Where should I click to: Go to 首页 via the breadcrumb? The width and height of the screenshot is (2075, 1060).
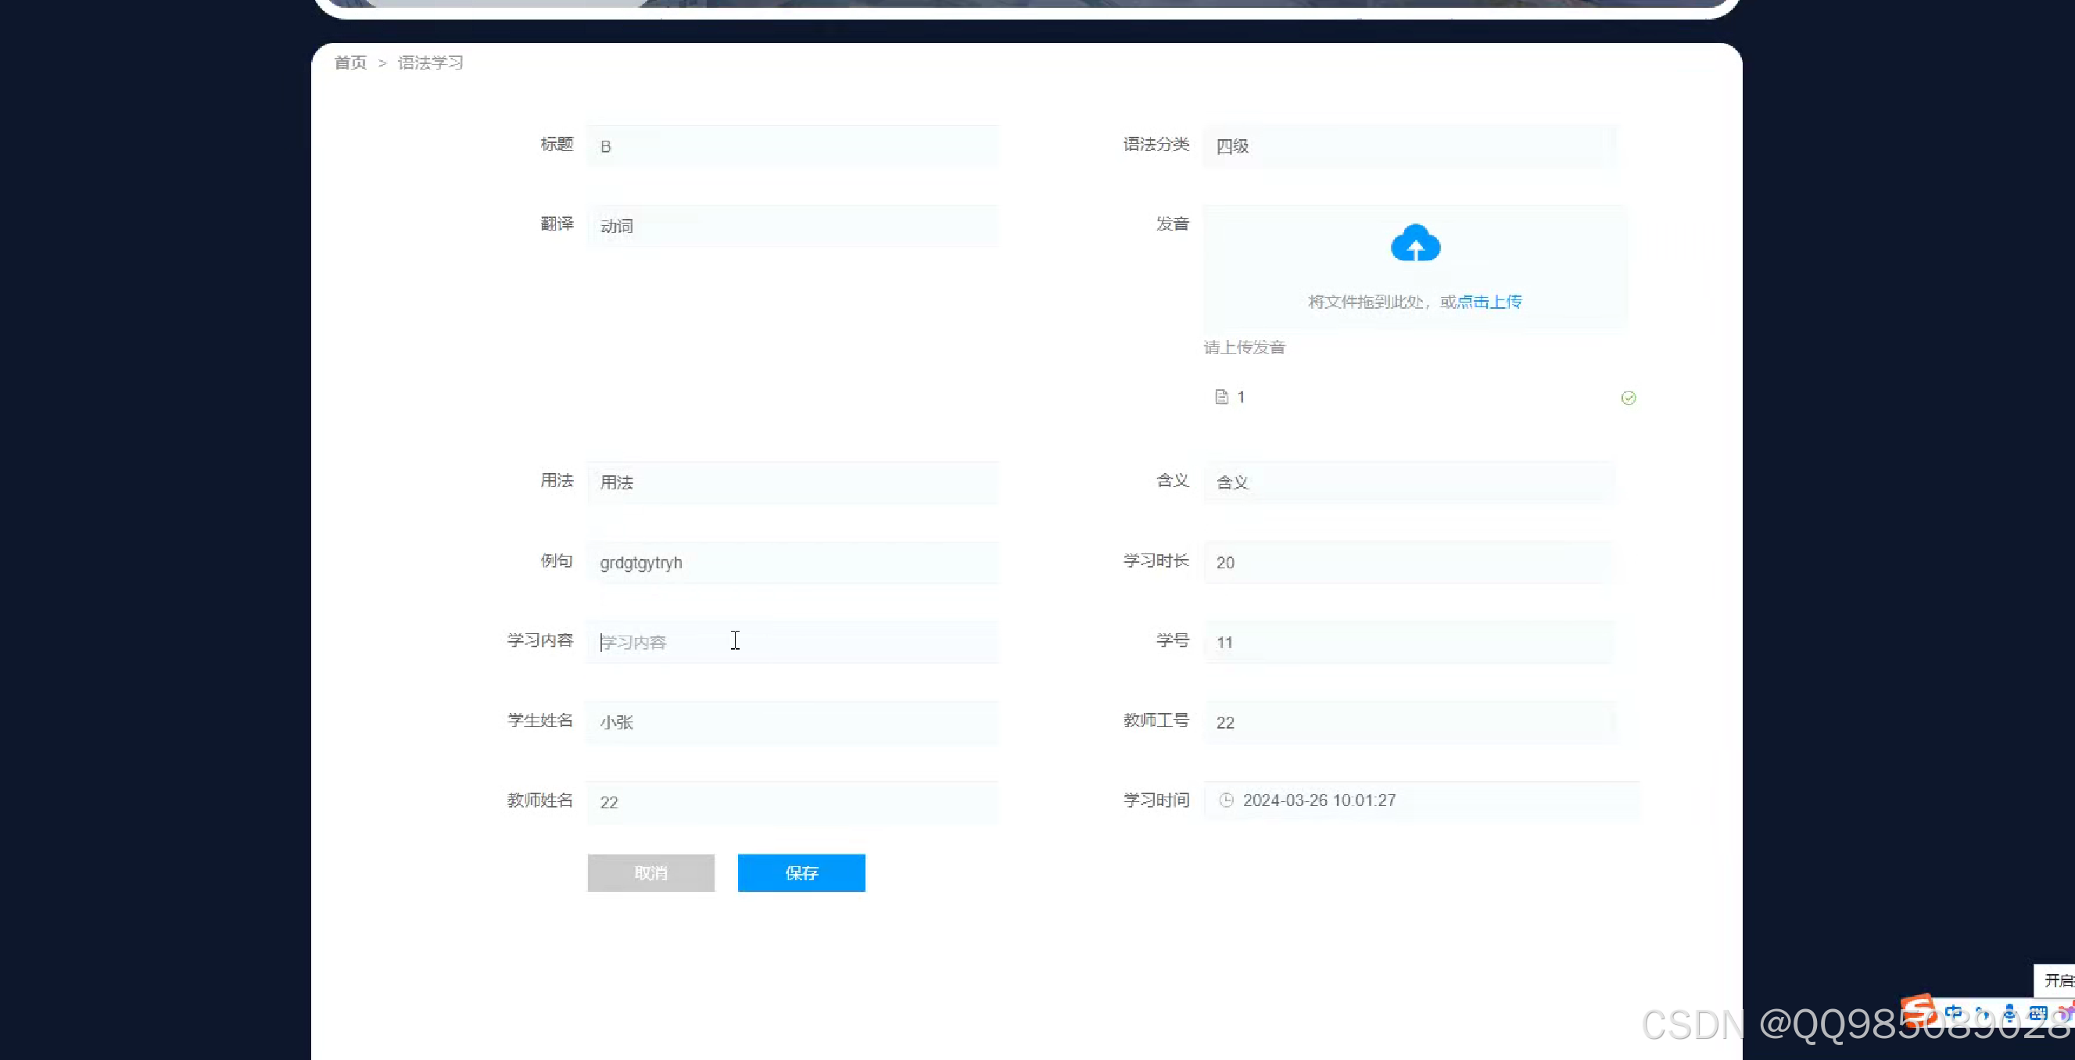click(349, 62)
